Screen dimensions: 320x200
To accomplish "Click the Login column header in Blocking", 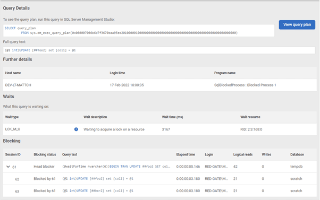I will tap(209, 154).
